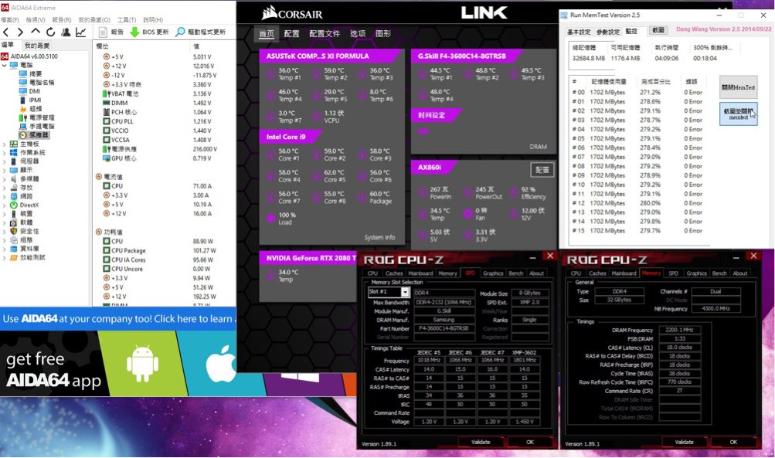Viewport: 775px width, 458px height.
Task: Click the Package temperature icon under Intel Core i9
Action: [362, 197]
